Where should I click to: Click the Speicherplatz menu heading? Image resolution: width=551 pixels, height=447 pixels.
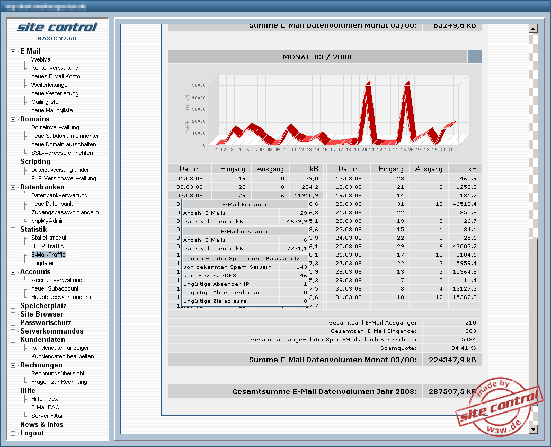point(43,305)
